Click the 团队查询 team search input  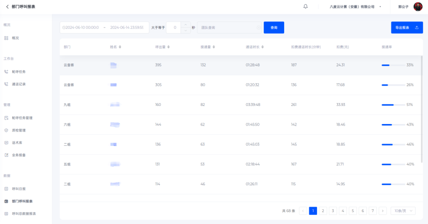pos(229,28)
